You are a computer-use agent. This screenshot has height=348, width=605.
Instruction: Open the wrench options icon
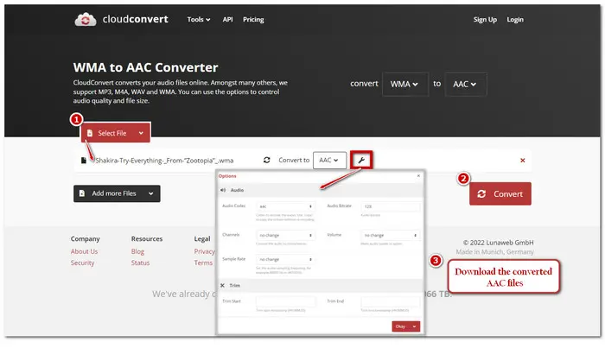[x=361, y=160]
